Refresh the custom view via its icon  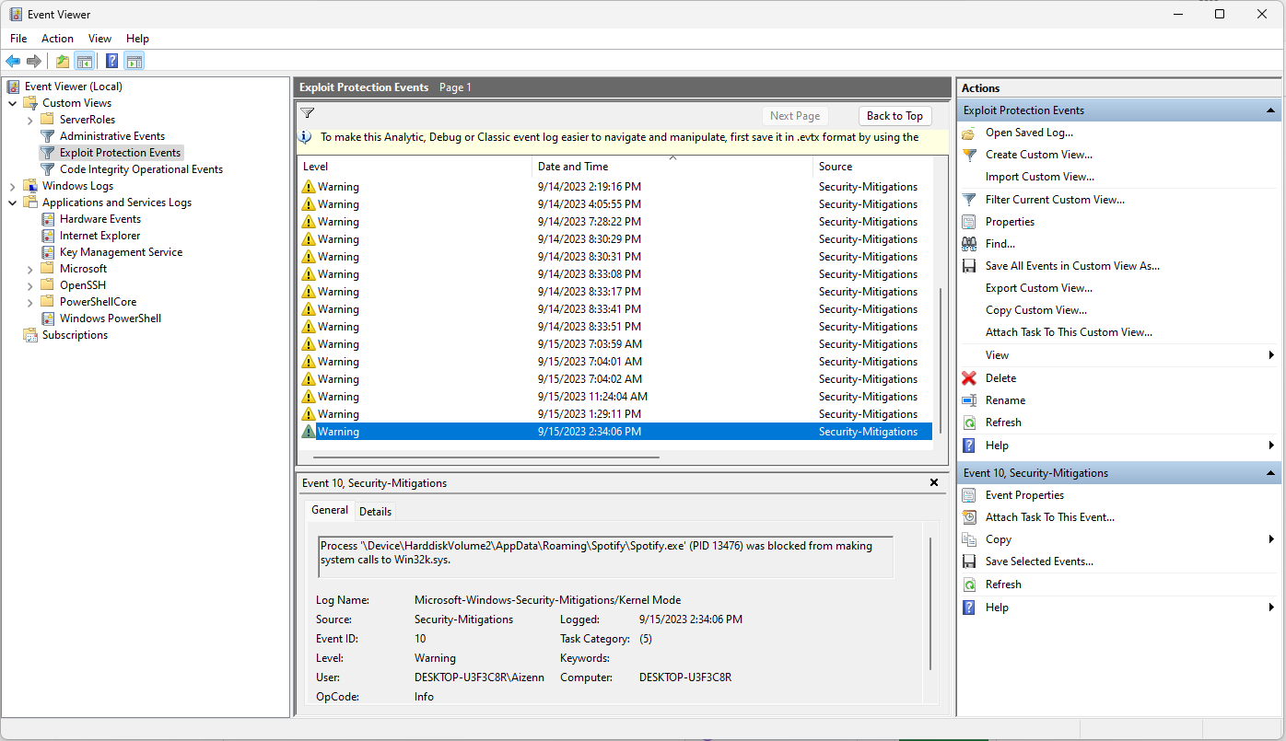[x=969, y=422]
